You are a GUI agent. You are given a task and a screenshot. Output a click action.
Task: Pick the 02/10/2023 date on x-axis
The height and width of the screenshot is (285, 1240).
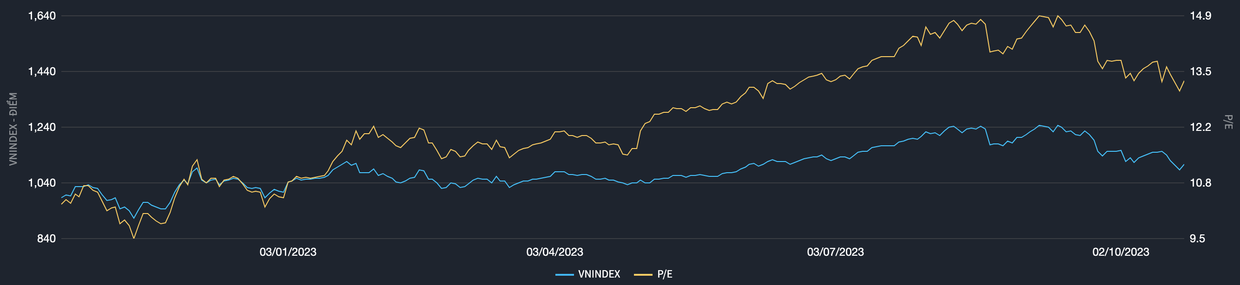coord(1121,252)
